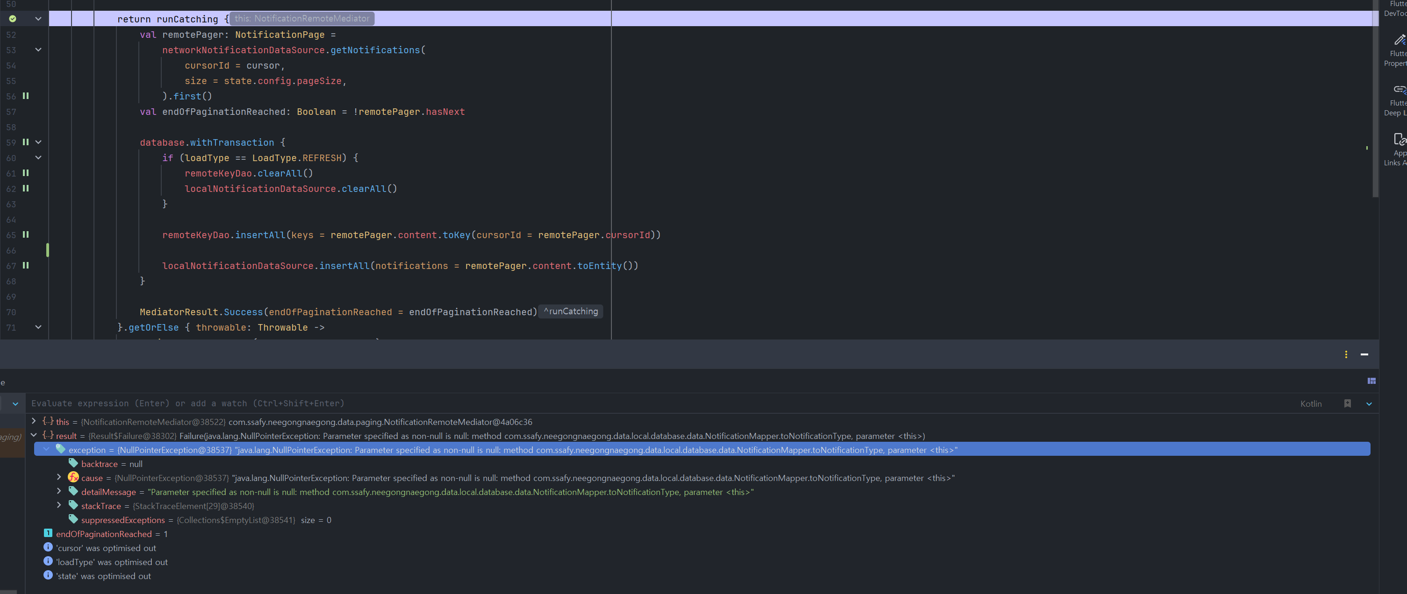Click the fx icon beside cause variable

(73, 477)
